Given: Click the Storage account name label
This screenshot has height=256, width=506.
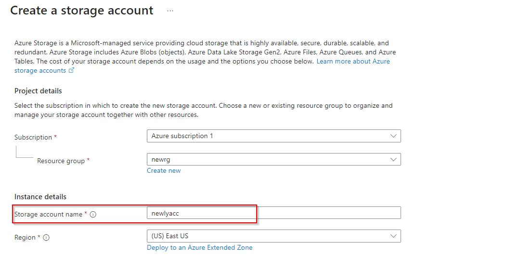Looking at the screenshot, I should point(48,214).
